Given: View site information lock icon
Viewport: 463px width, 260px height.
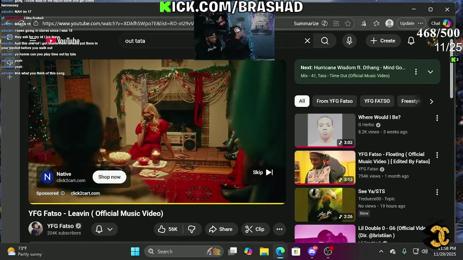Looking at the screenshot, I should (x=36, y=23).
